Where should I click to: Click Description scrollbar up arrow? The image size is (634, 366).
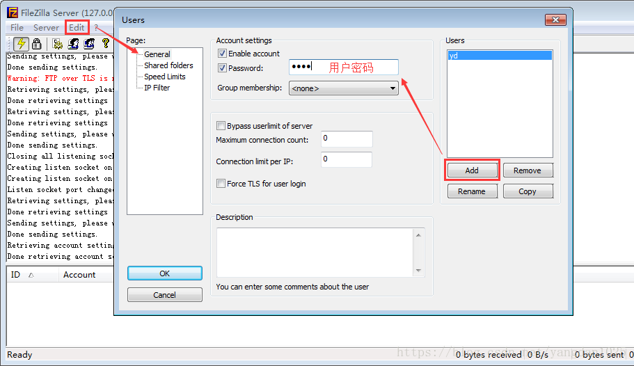(x=418, y=234)
